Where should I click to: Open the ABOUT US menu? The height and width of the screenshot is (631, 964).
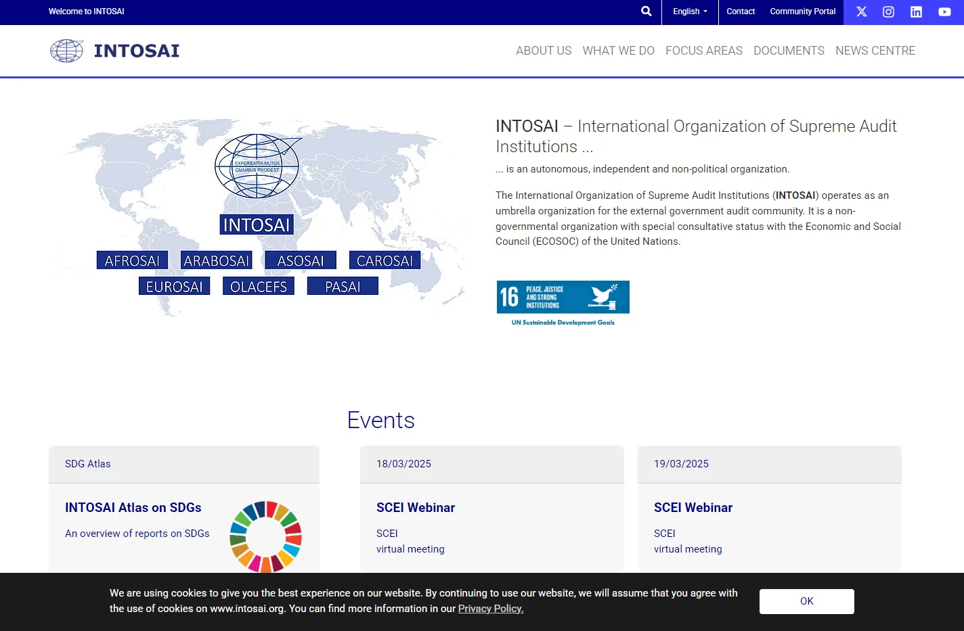tap(544, 51)
